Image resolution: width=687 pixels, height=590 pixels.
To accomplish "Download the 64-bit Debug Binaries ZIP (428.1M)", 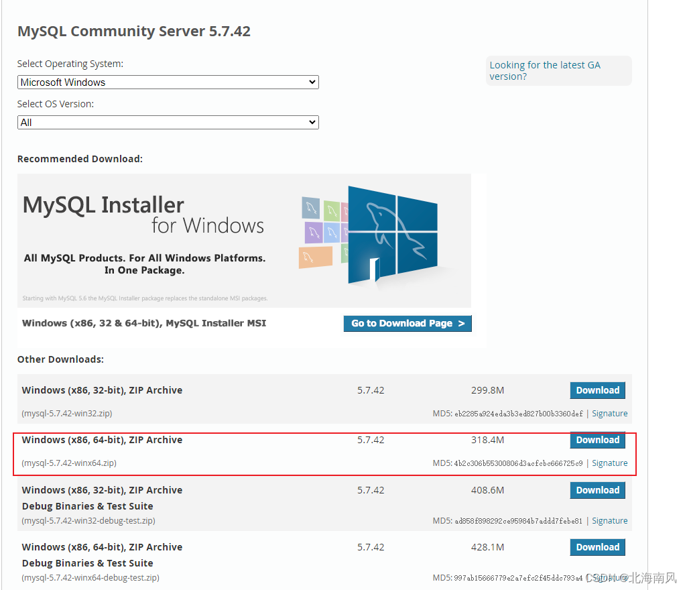I will (x=597, y=547).
